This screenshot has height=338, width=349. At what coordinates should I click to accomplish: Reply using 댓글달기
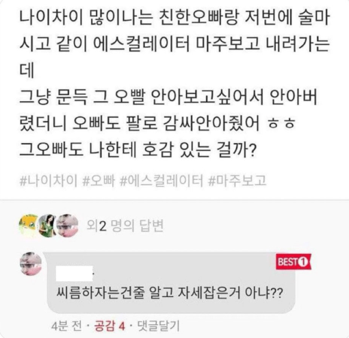pyautogui.click(x=158, y=326)
